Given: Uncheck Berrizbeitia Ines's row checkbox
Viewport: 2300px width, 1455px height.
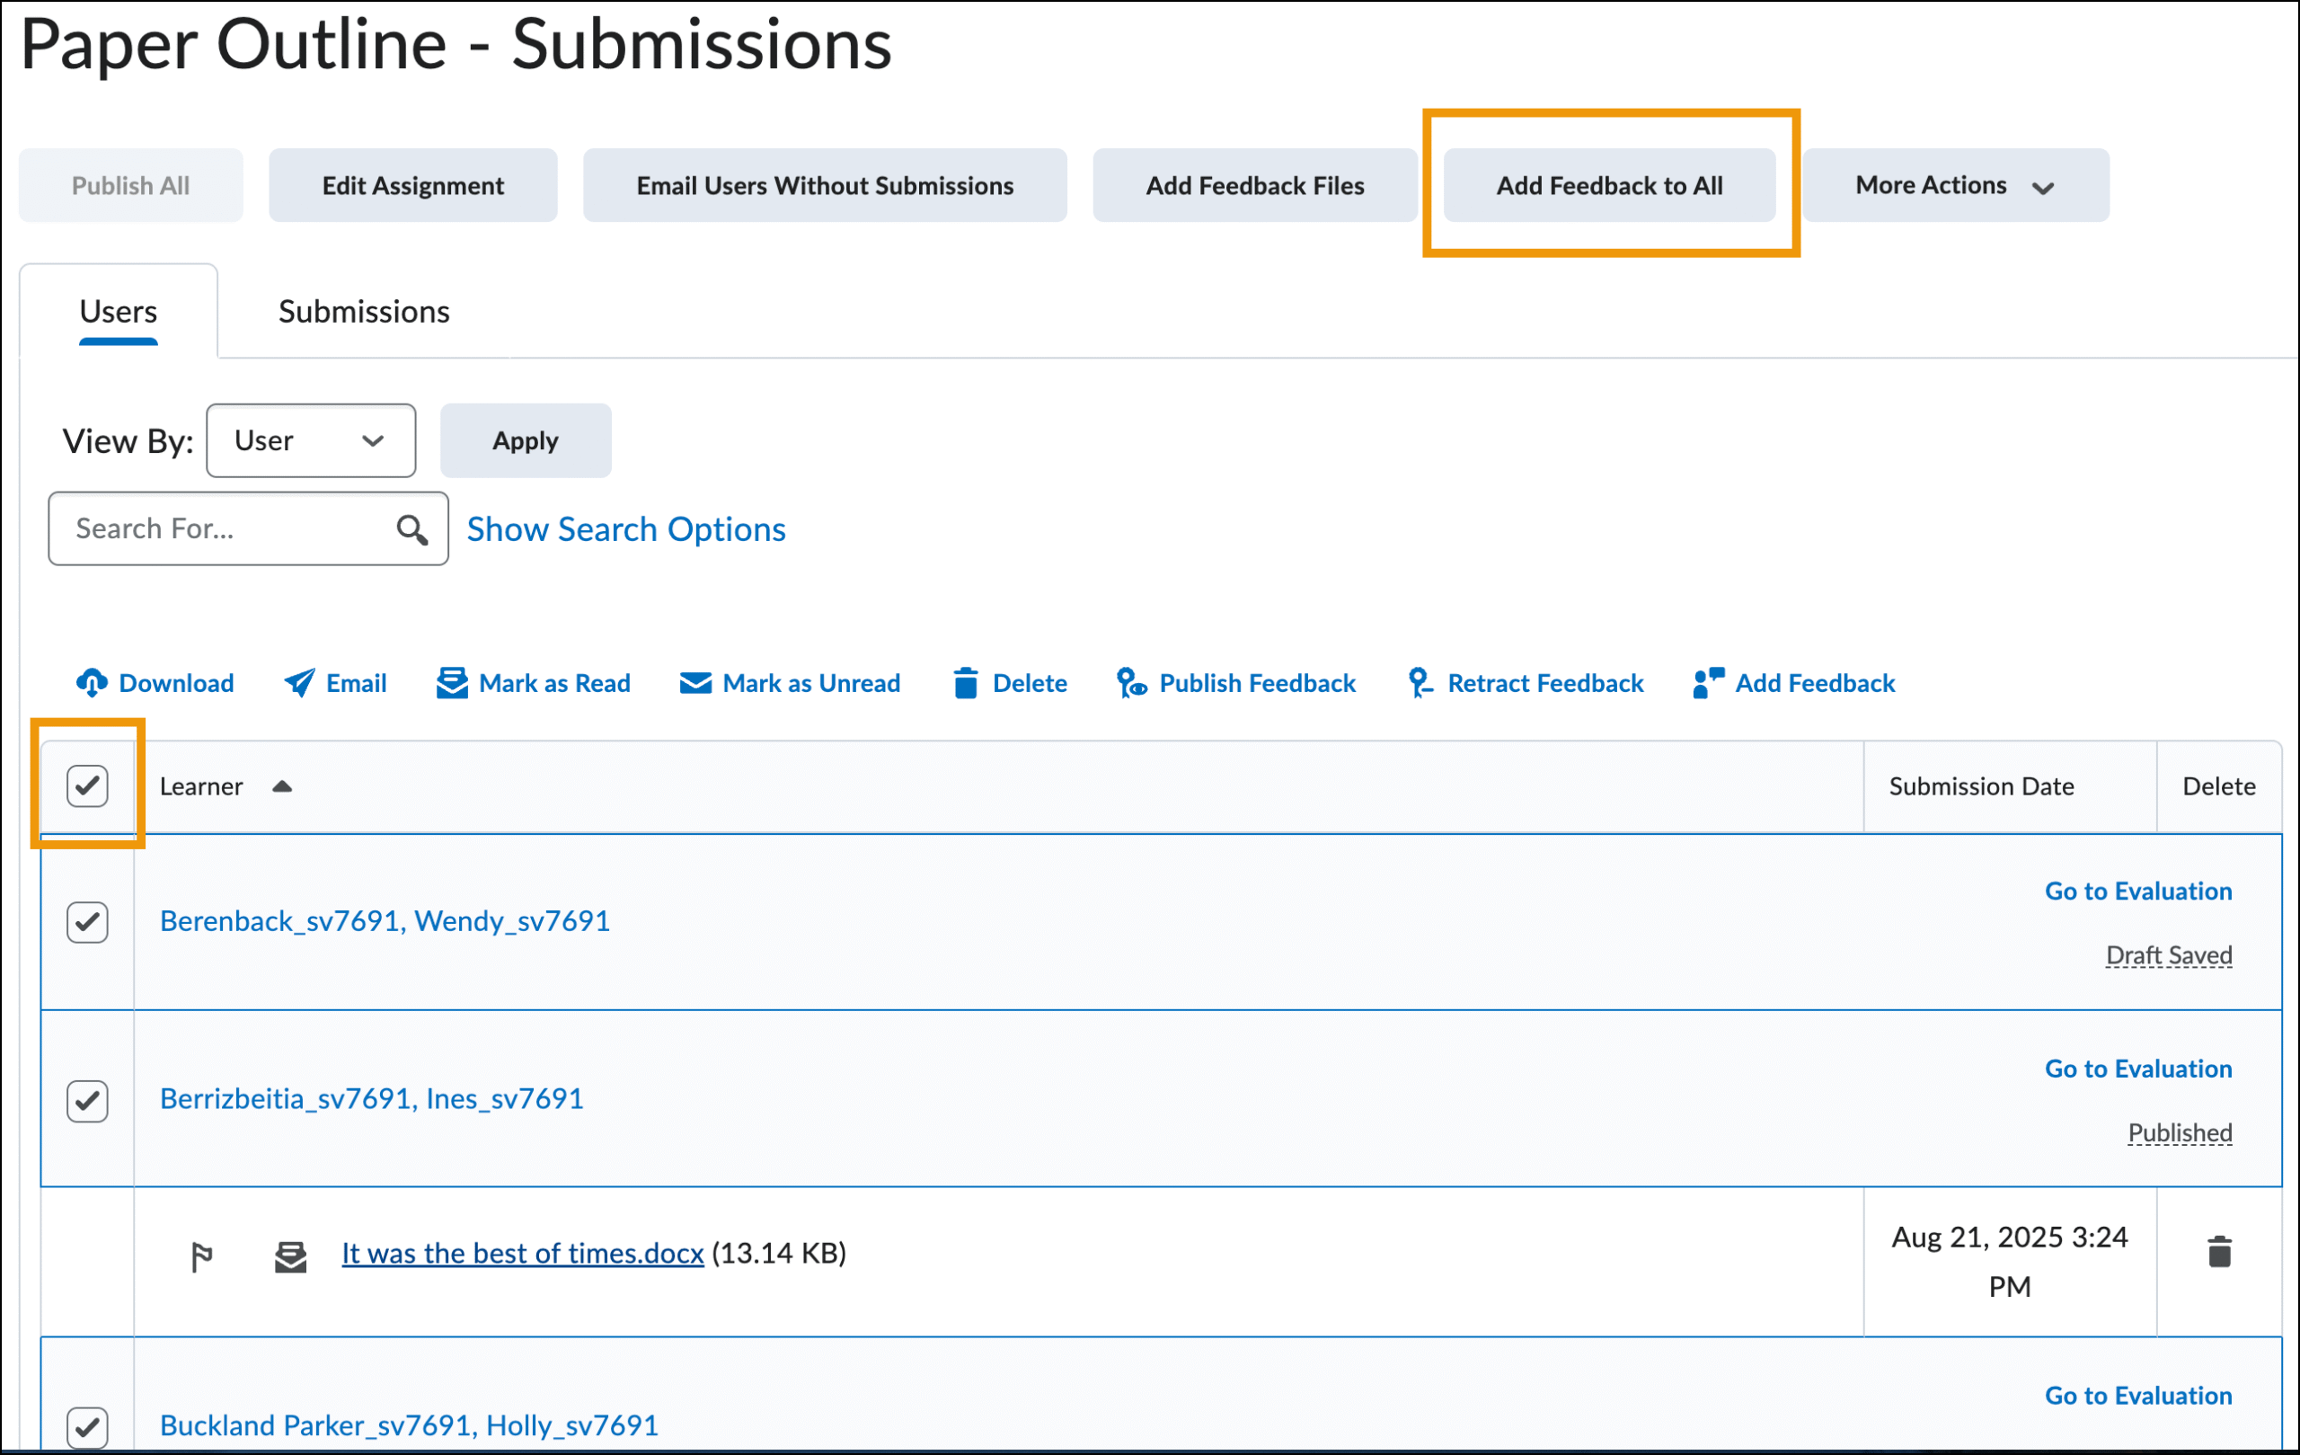Looking at the screenshot, I should (x=87, y=1100).
